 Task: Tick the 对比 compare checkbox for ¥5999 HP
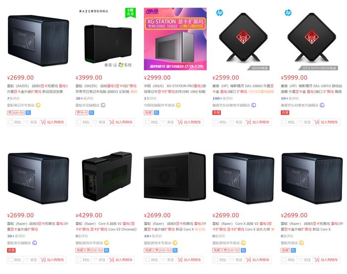tap(285, 122)
